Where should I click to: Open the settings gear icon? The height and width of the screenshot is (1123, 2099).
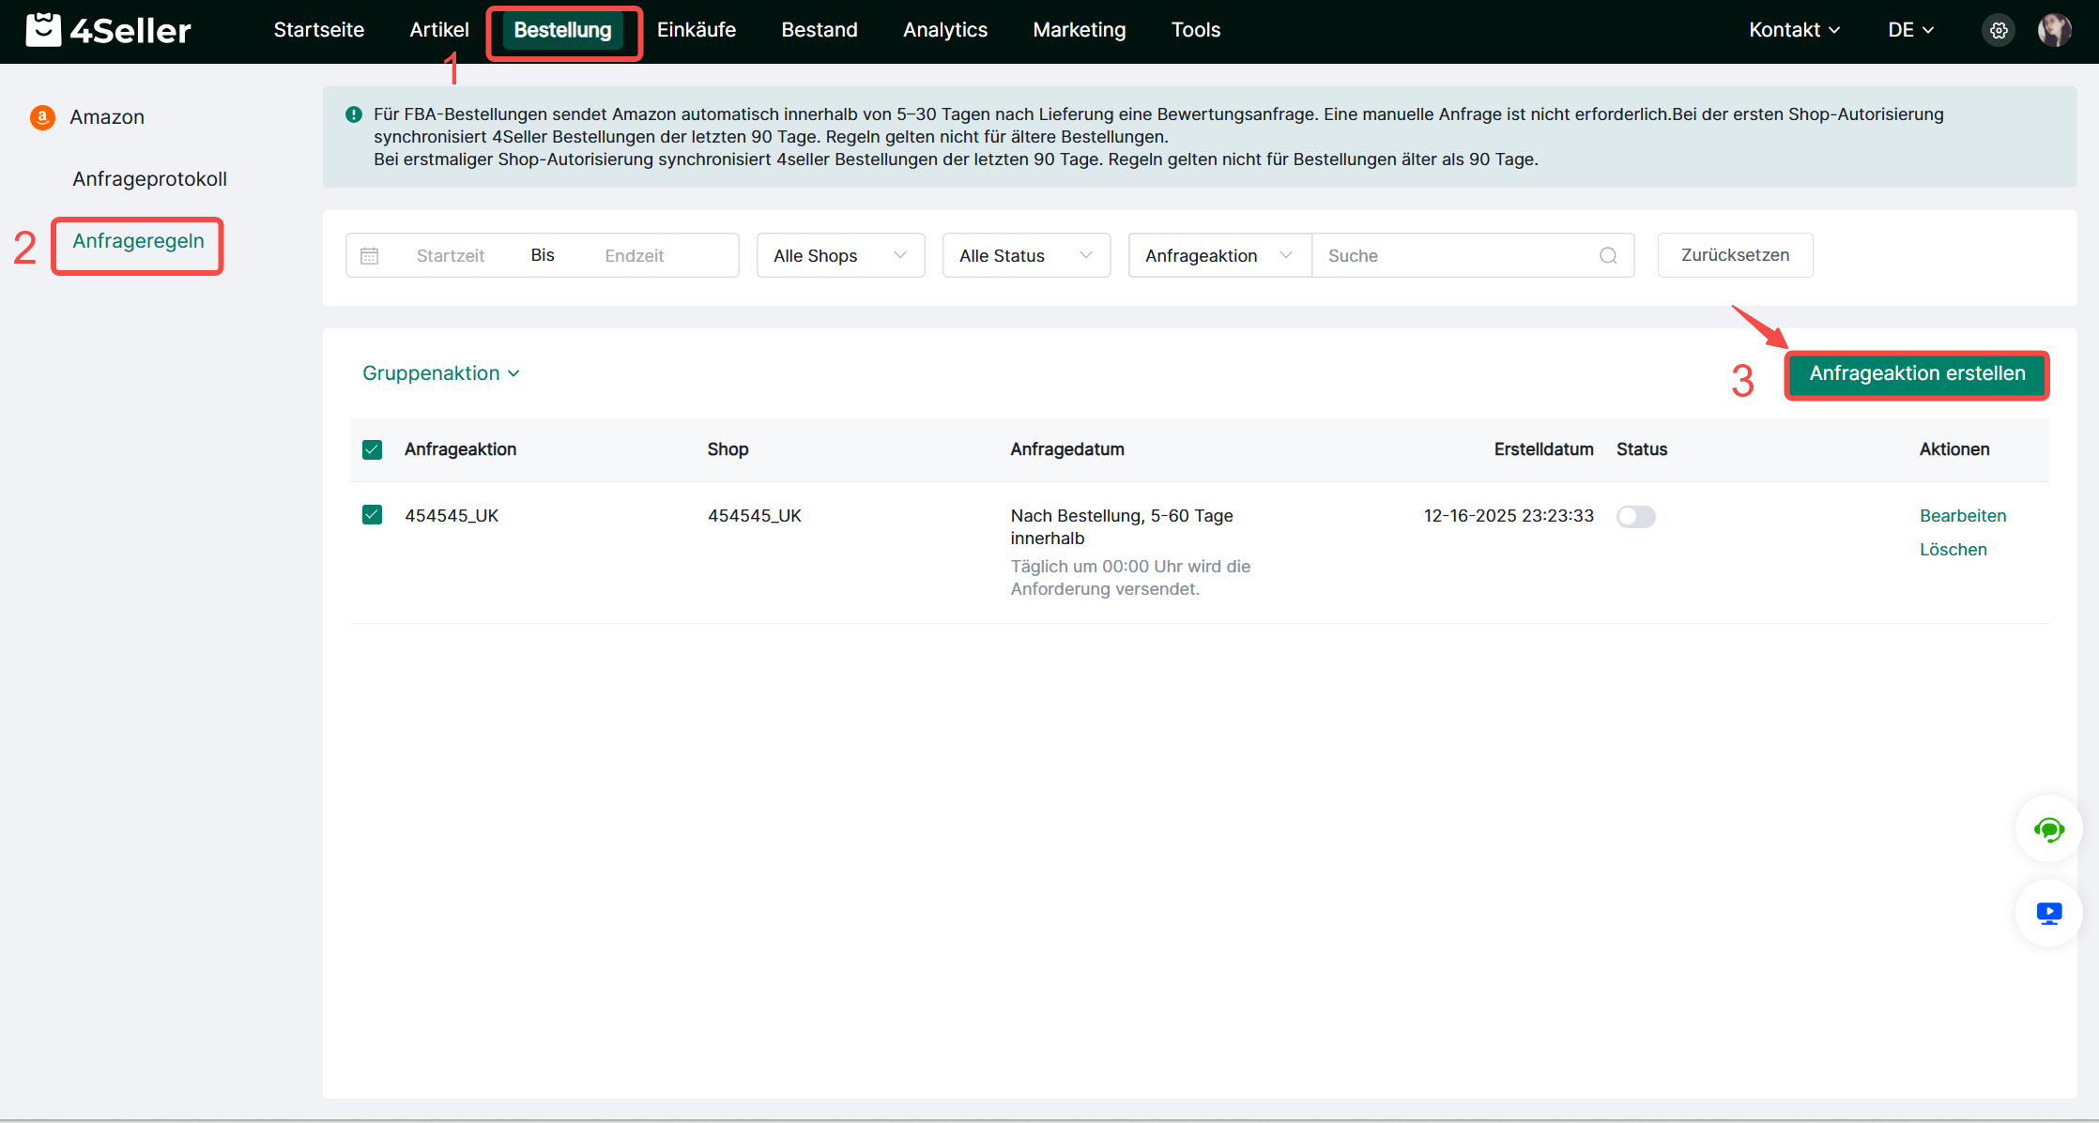(1999, 30)
